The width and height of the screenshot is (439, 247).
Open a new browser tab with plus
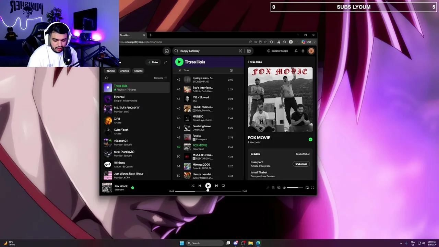coord(150,35)
